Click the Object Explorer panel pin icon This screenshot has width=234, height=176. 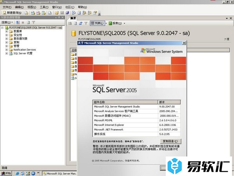[59, 18]
